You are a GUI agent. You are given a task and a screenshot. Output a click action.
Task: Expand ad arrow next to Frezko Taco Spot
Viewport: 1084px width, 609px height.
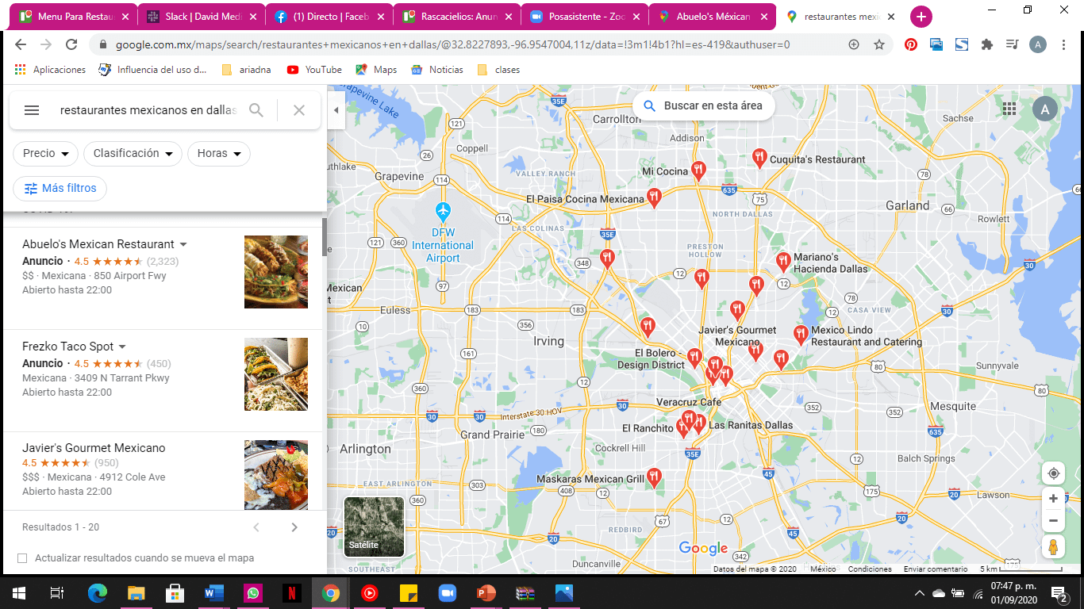point(122,347)
